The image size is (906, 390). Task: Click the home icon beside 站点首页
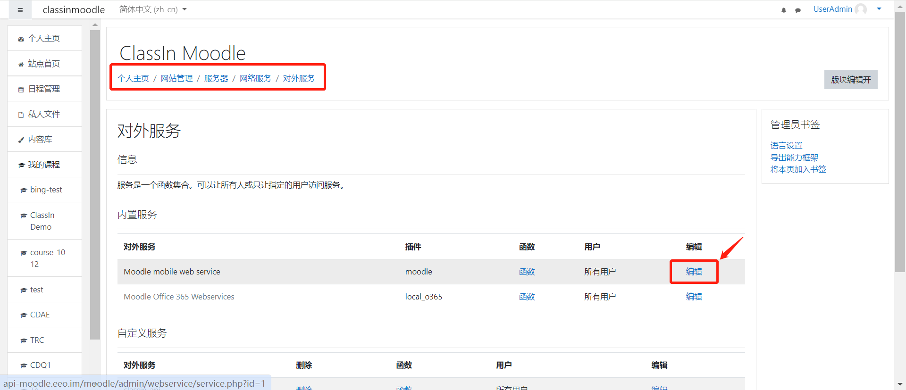point(21,64)
